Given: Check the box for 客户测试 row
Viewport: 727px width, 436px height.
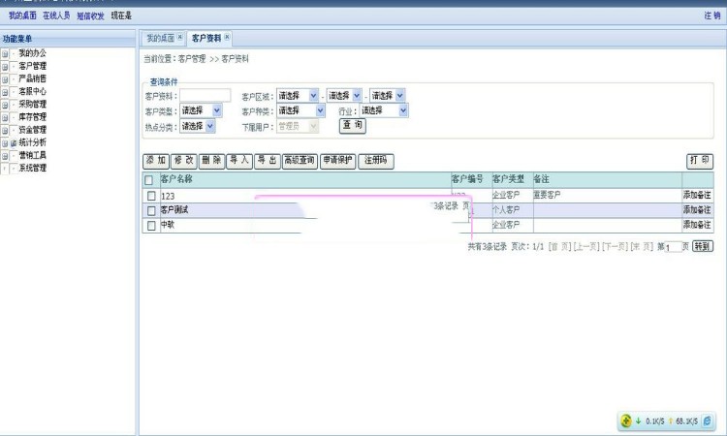Looking at the screenshot, I should coord(151,211).
